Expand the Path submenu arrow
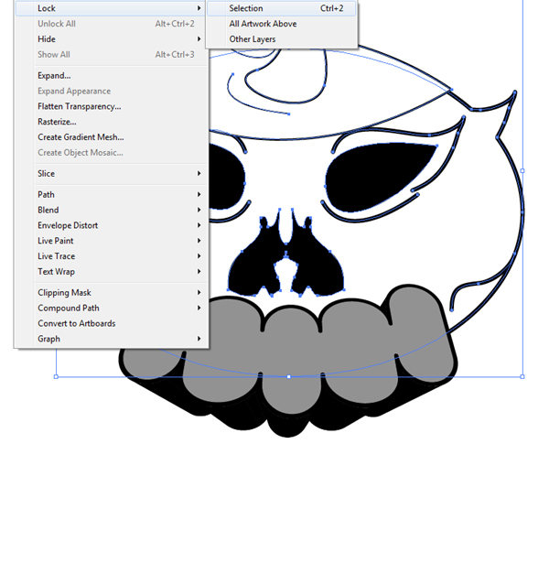The height and width of the screenshot is (563, 549). [x=199, y=194]
